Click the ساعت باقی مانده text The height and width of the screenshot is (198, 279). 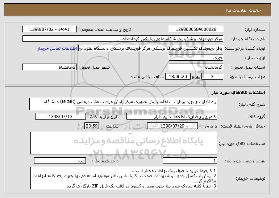[x=147, y=77]
